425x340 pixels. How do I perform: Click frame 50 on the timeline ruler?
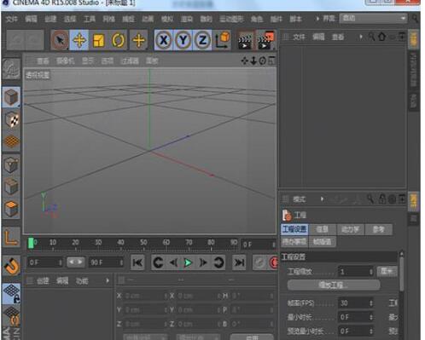click(x=143, y=243)
